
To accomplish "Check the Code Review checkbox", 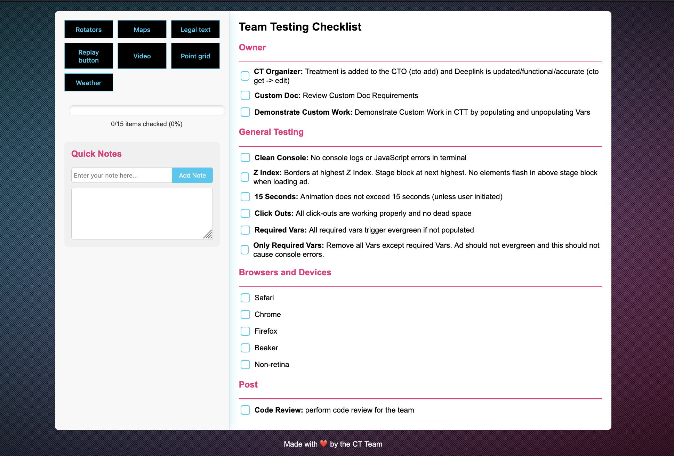I will [x=245, y=410].
